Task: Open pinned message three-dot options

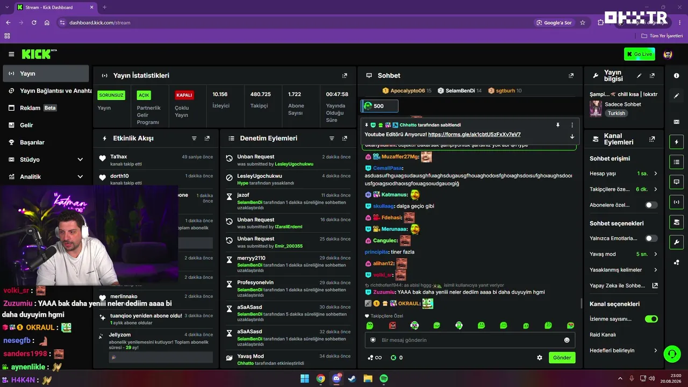Action: tap(572, 125)
